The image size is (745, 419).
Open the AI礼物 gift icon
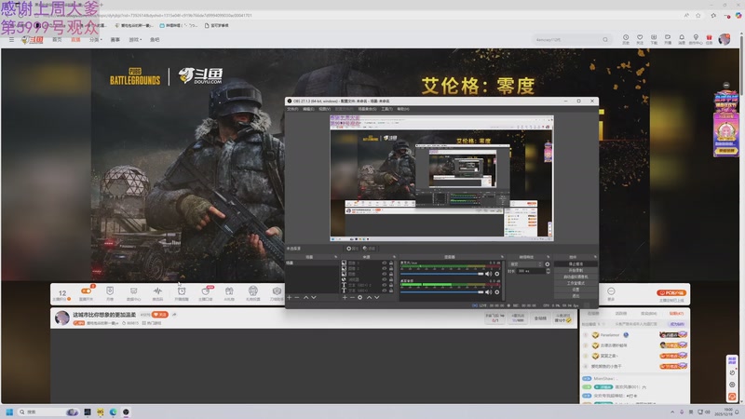229,293
